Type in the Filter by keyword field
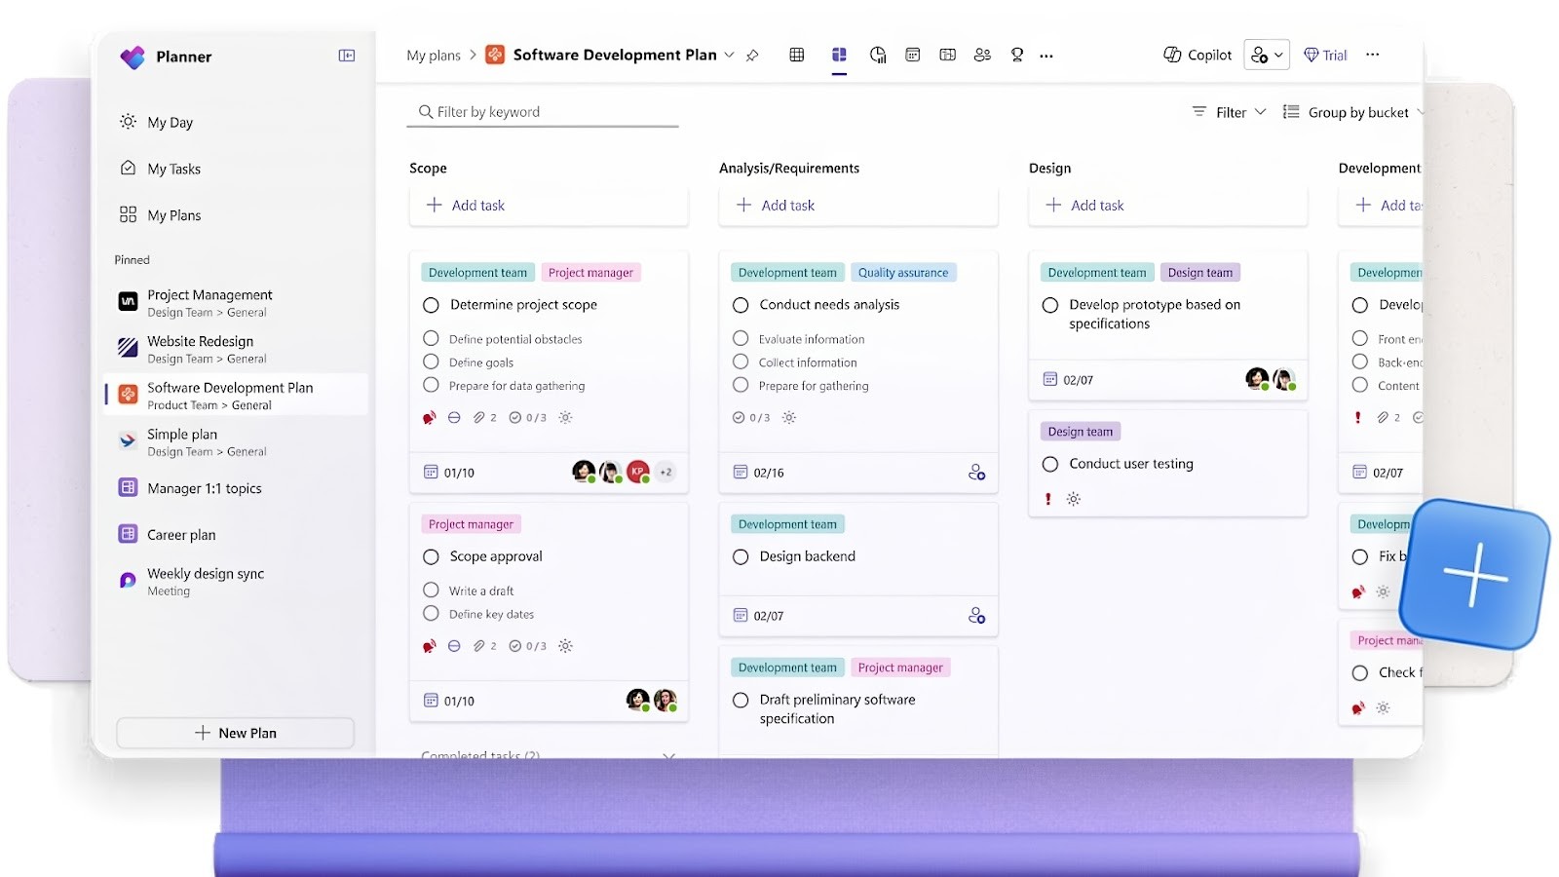1559x877 pixels. (x=541, y=111)
